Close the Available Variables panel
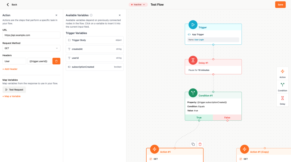The height and width of the screenshot is (162, 291). [x=120, y=15]
